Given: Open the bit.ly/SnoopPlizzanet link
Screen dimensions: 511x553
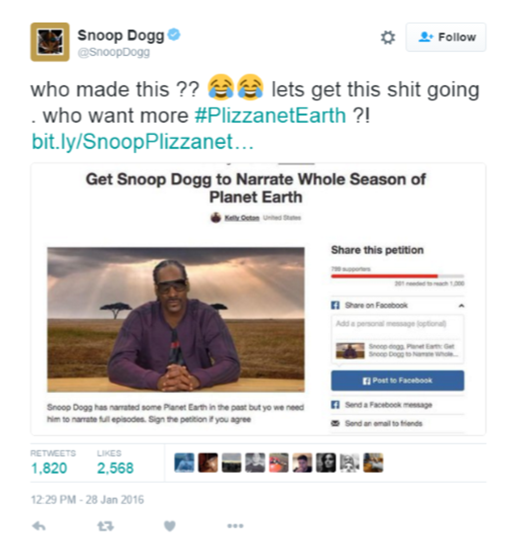Looking at the screenshot, I should coord(142,142).
